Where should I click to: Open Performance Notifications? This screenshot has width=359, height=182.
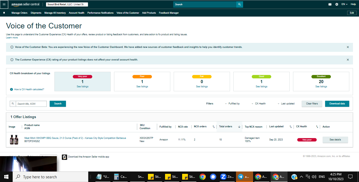tap(100, 13)
